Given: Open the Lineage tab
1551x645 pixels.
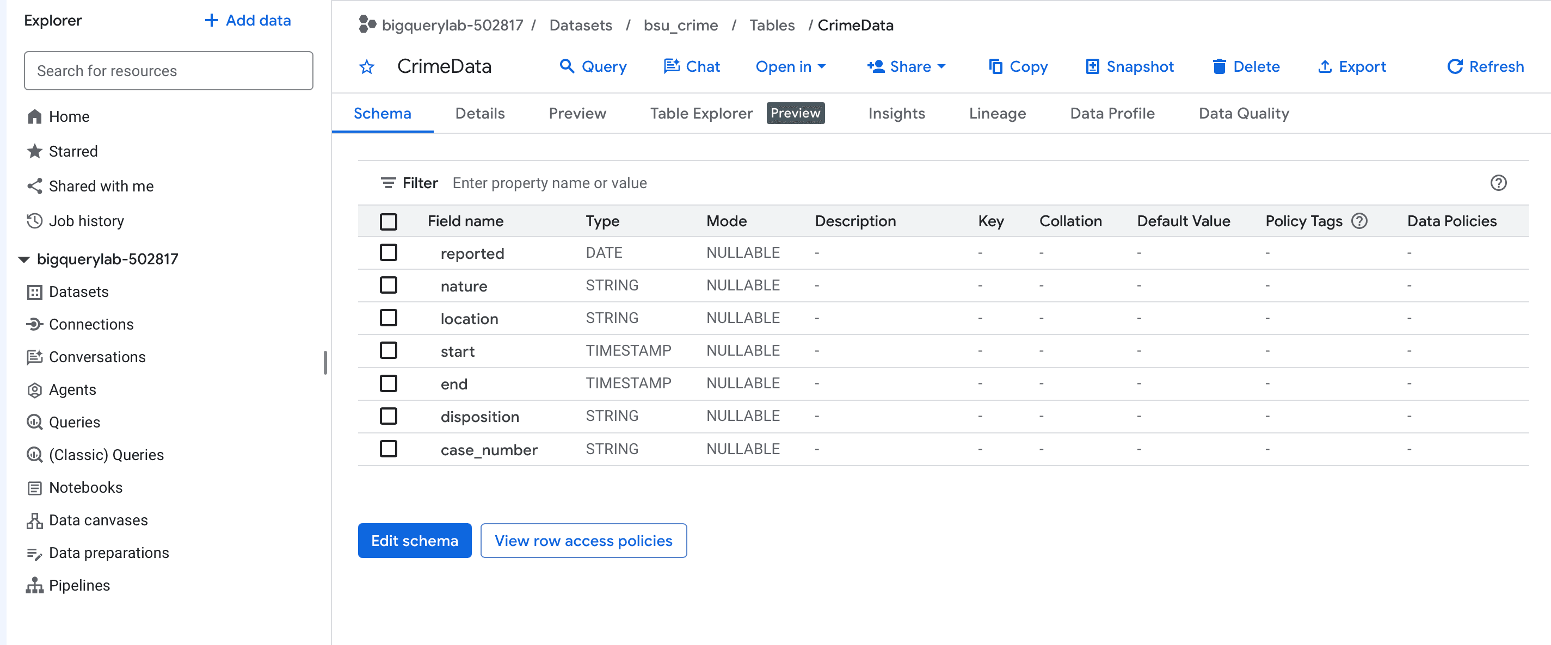Looking at the screenshot, I should point(997,114).
